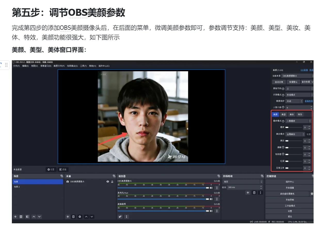Open the 识别模式 dropdown set to 标准模式
The width and height of the screenshot is (319, 229).
(x=299, y=95)
